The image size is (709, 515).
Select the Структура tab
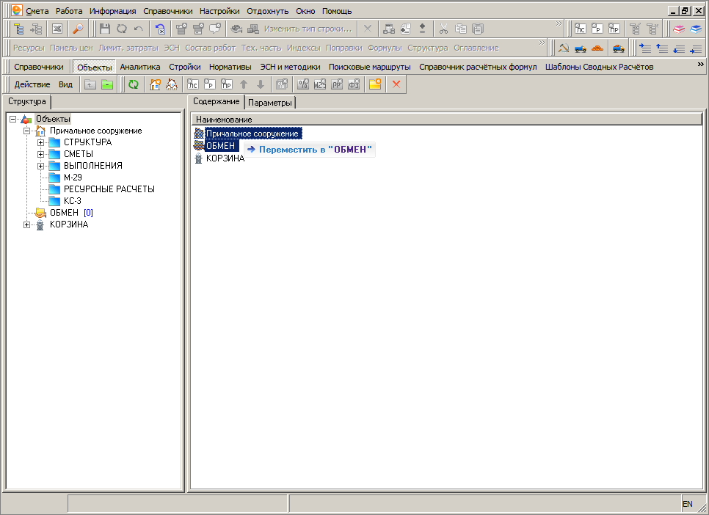tap(26, 102)
